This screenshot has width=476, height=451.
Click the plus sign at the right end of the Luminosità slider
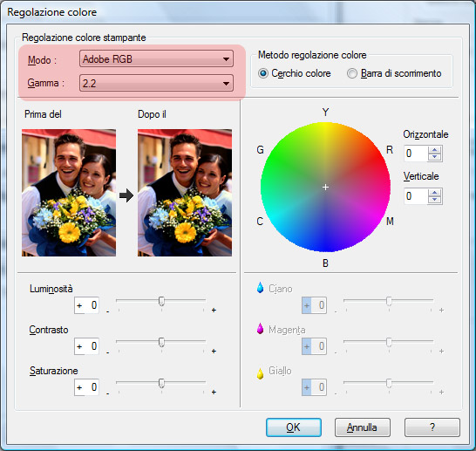pos(214,310)
